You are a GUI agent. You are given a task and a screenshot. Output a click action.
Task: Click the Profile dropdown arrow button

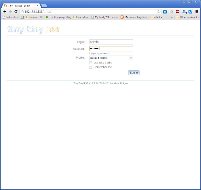pos(131,58)
